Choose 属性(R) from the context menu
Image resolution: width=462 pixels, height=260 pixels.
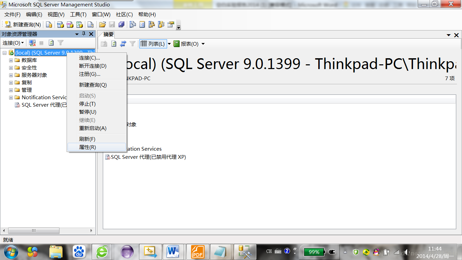97,147
